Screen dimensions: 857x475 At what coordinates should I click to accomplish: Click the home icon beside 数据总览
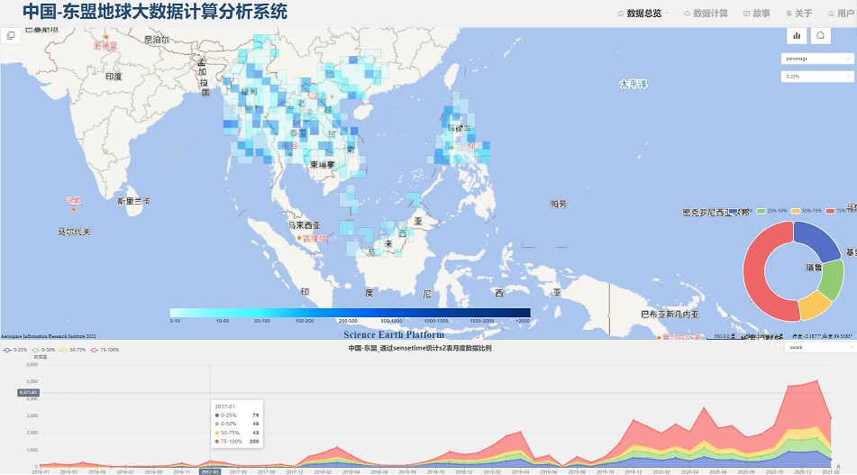click(620, 14)
